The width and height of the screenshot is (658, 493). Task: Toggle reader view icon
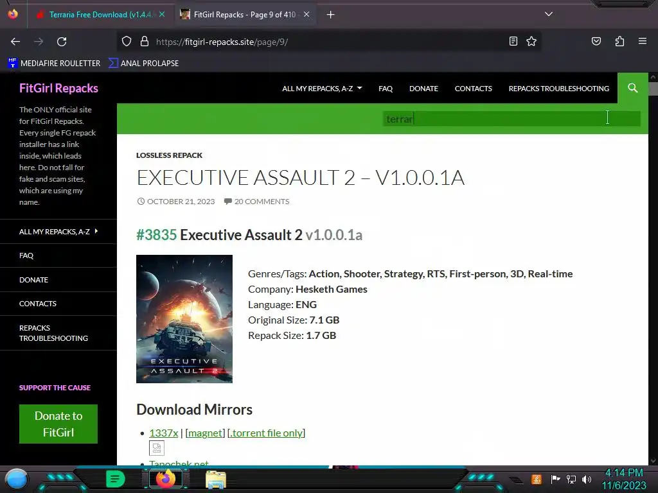click(x=513, y=41)
